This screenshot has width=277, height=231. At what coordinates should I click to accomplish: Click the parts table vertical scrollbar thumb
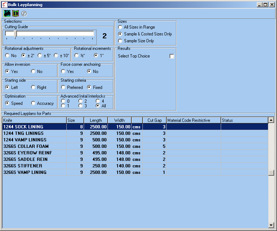click(x=271, y=173)
